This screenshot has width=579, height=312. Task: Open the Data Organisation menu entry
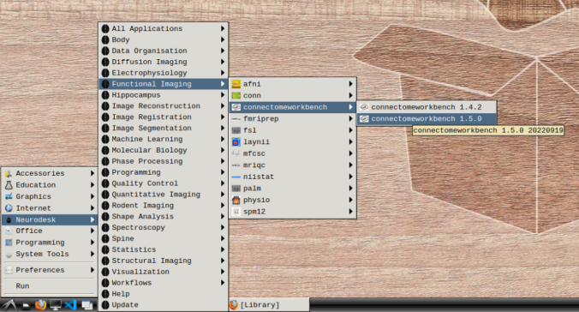(x=164, y=51)
